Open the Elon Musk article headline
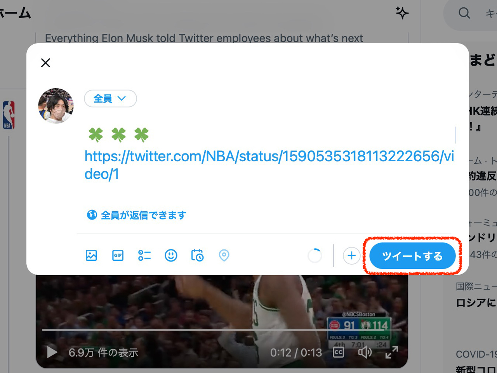 [204, 38]
